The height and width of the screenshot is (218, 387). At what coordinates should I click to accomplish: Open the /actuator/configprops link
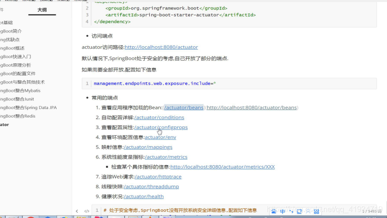click(161, 127)
